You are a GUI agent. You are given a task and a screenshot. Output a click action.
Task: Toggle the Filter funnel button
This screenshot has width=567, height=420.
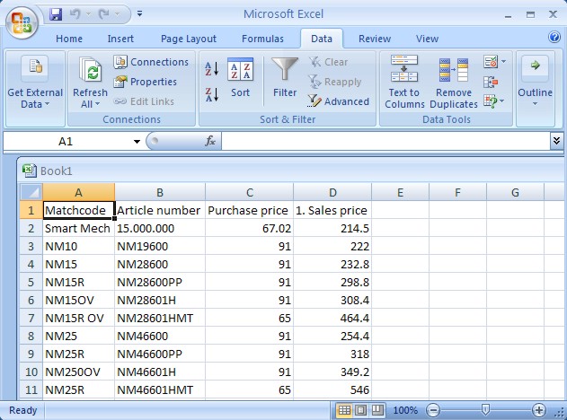(285, 78)
